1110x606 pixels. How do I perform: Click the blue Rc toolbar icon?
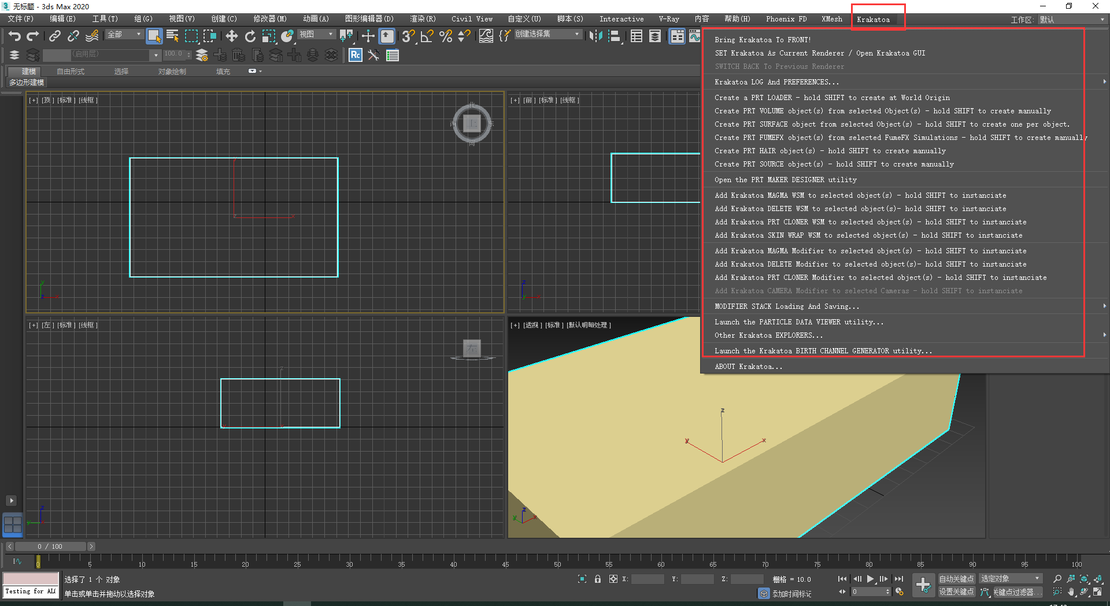[356, 55]
